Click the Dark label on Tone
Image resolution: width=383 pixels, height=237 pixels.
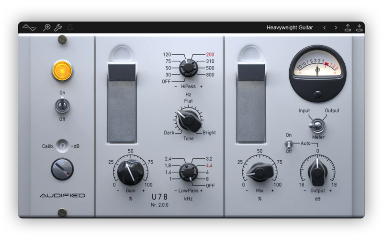point(169,132)
